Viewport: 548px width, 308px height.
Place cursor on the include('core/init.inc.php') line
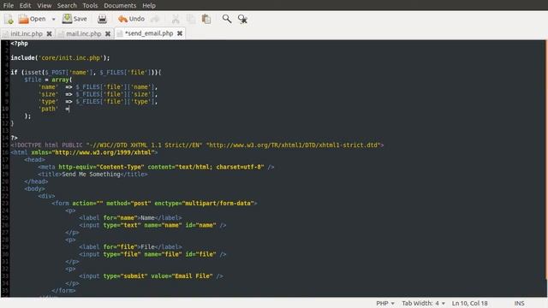point(60,58)
